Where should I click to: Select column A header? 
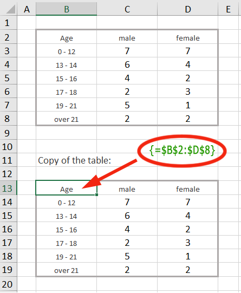click(27, 9)
